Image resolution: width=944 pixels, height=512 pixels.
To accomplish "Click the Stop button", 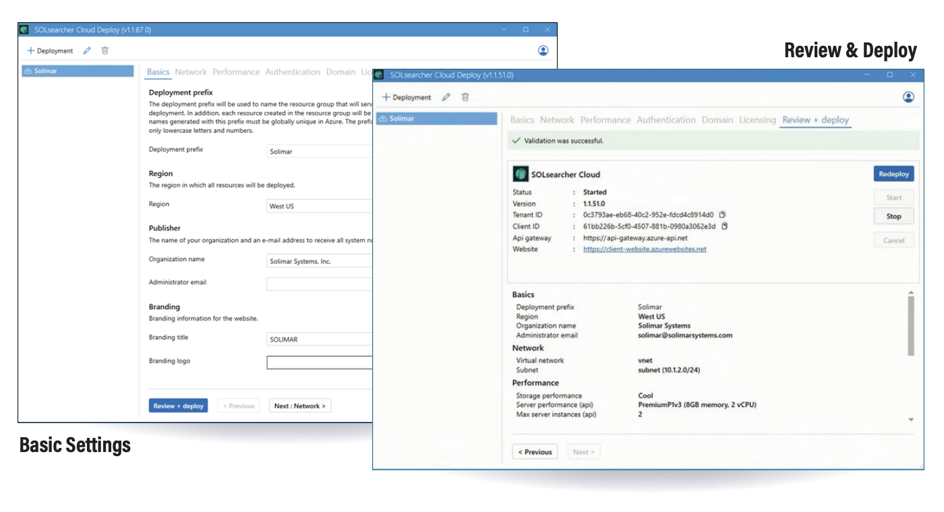I will click(x=893, y=216).
